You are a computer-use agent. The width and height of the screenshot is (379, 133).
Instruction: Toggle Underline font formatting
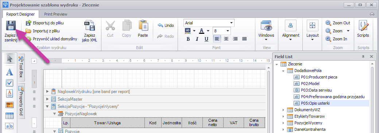pos(206,39)
